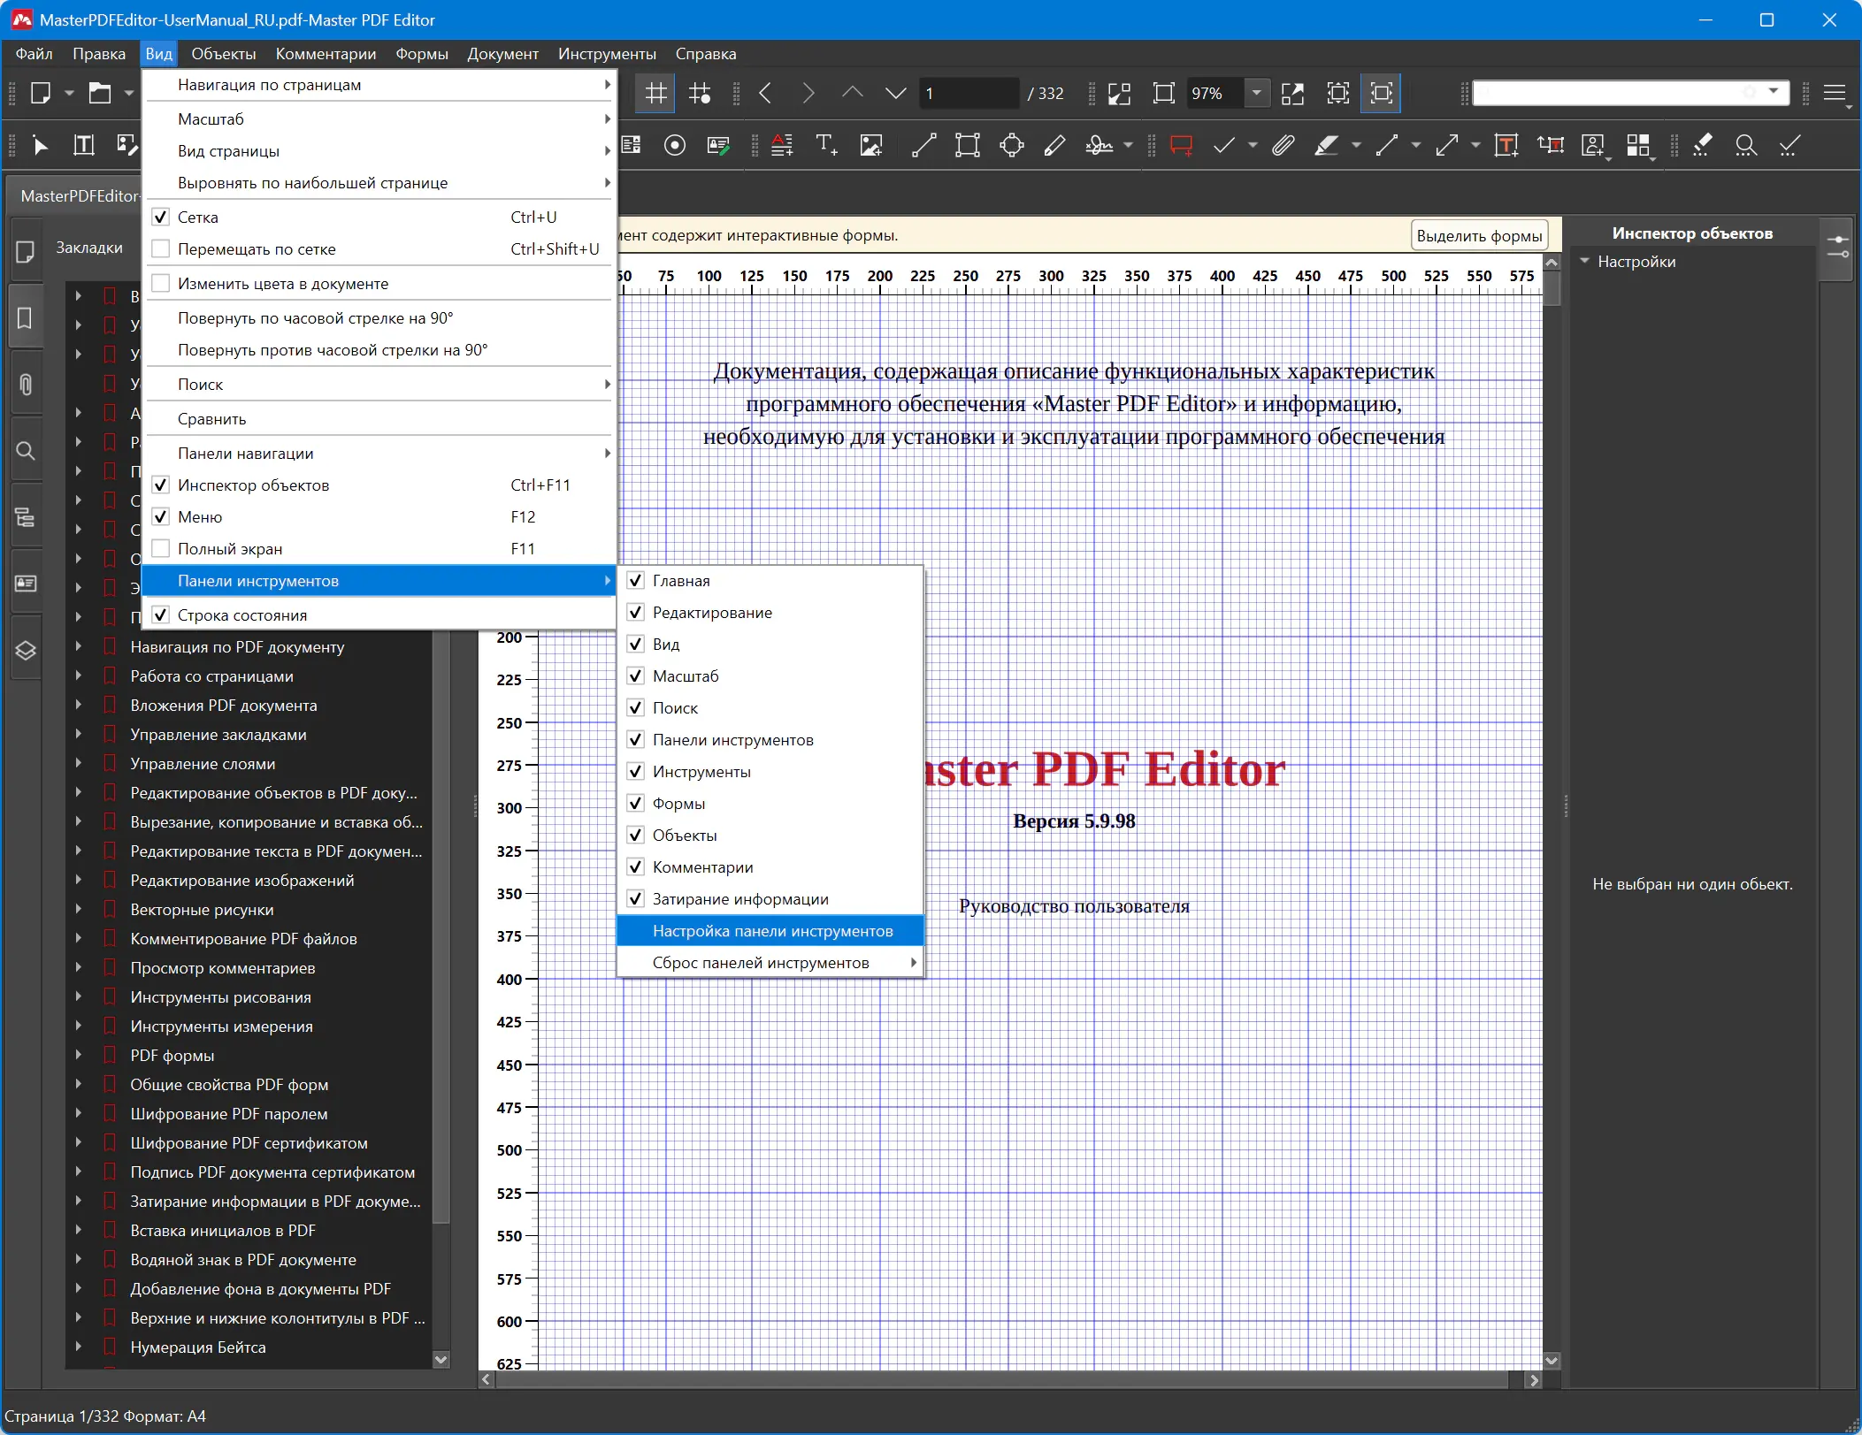Select the Pencil drawing tool
The height and width of the screenshot is (1435, 1862).
pos(1054,145)
